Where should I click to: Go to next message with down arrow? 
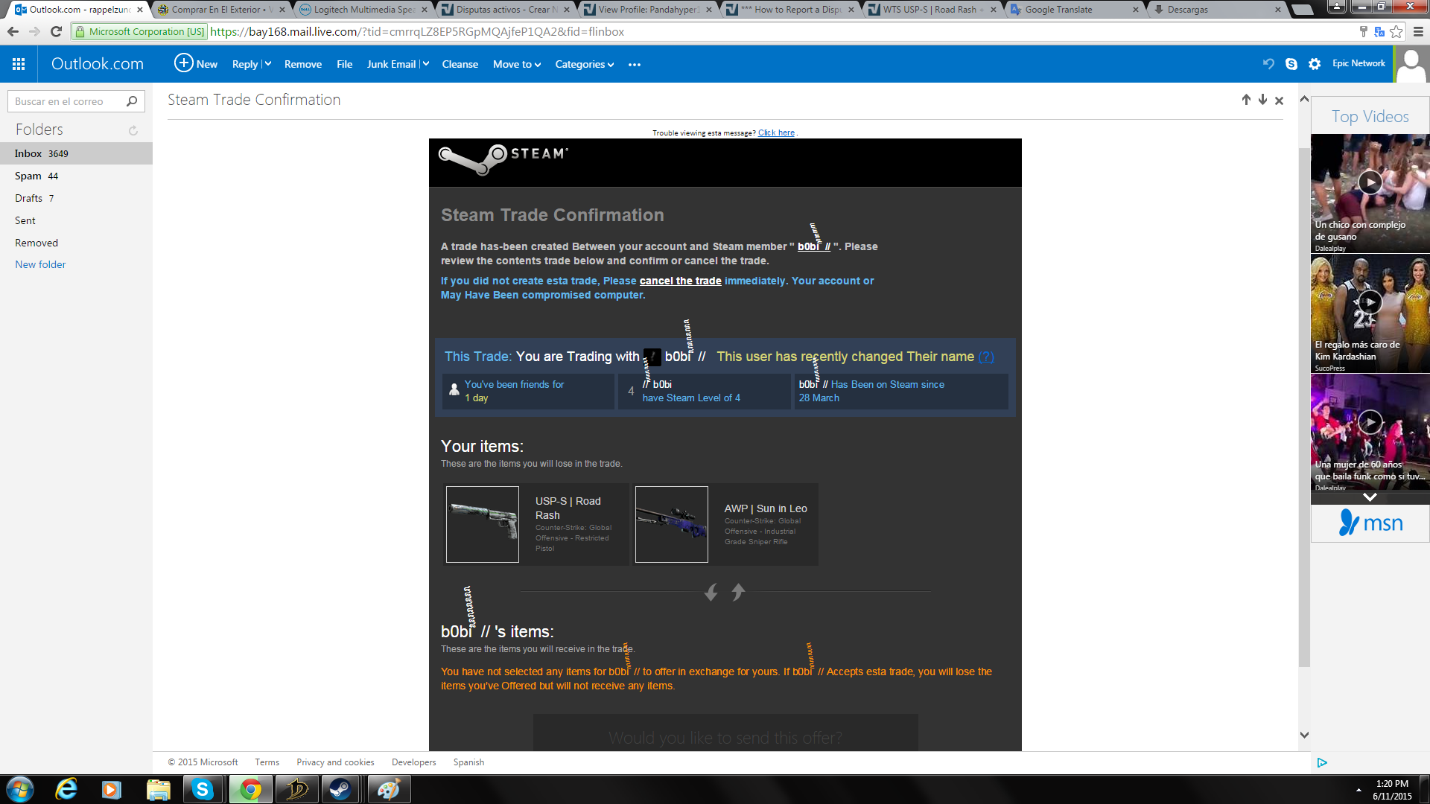coord(1262,100)
